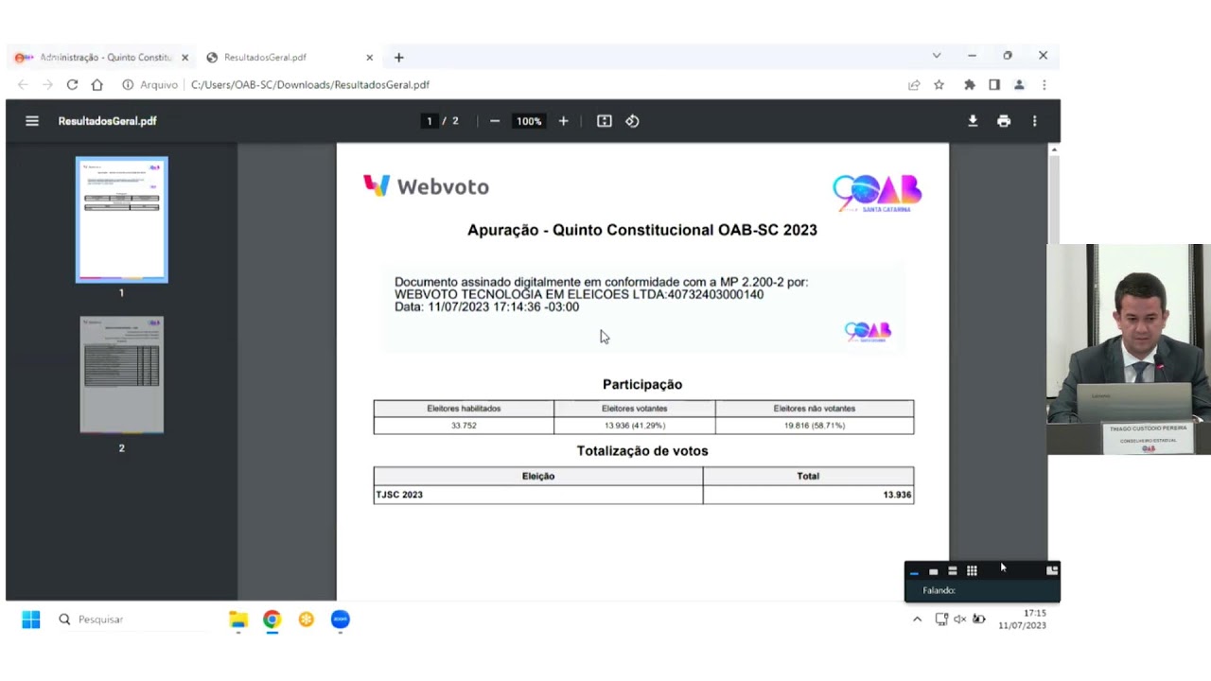
Task: Click the 'Totalização de votos' heading
Action: coord(642,451)
